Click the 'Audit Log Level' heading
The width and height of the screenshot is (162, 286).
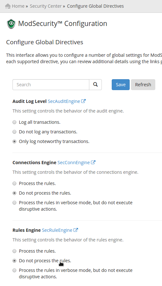point(29,101)
